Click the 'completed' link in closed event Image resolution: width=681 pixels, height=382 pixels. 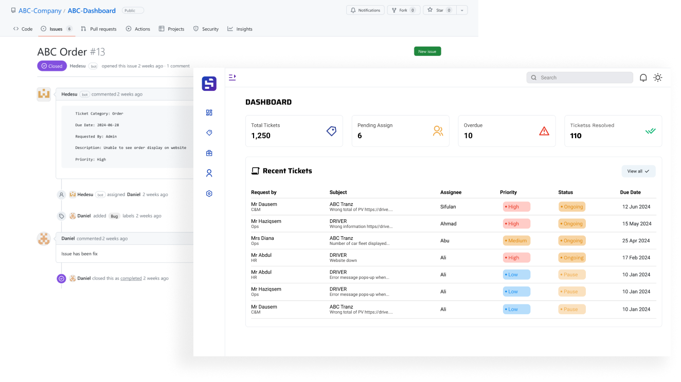[131, 278]
